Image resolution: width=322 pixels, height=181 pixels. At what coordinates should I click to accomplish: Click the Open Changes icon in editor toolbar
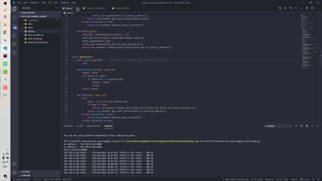click(x=280, y=8)
